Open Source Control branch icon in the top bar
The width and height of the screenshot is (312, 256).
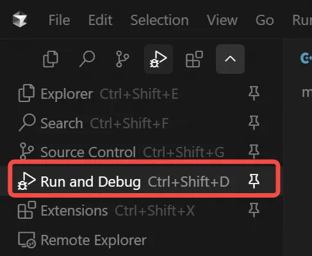click(122, 59)
